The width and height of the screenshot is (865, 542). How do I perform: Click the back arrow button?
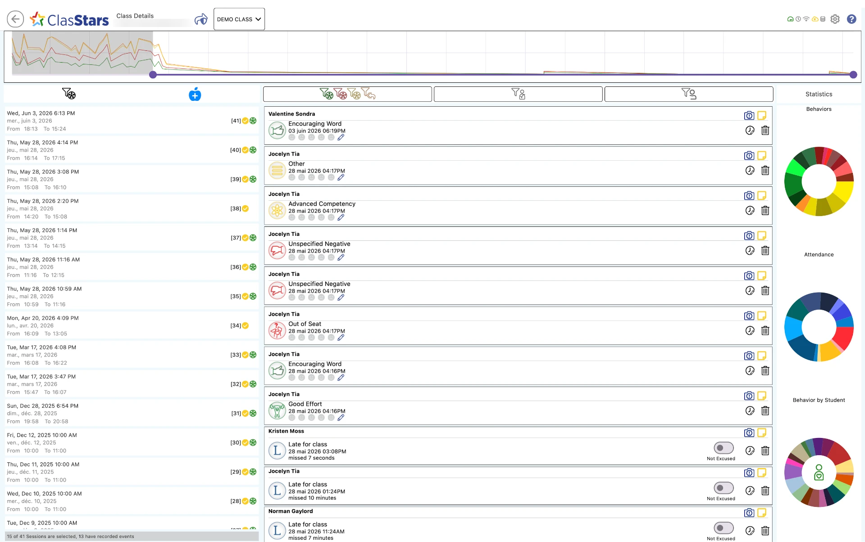pyautogui.click(x=15, y=19)
